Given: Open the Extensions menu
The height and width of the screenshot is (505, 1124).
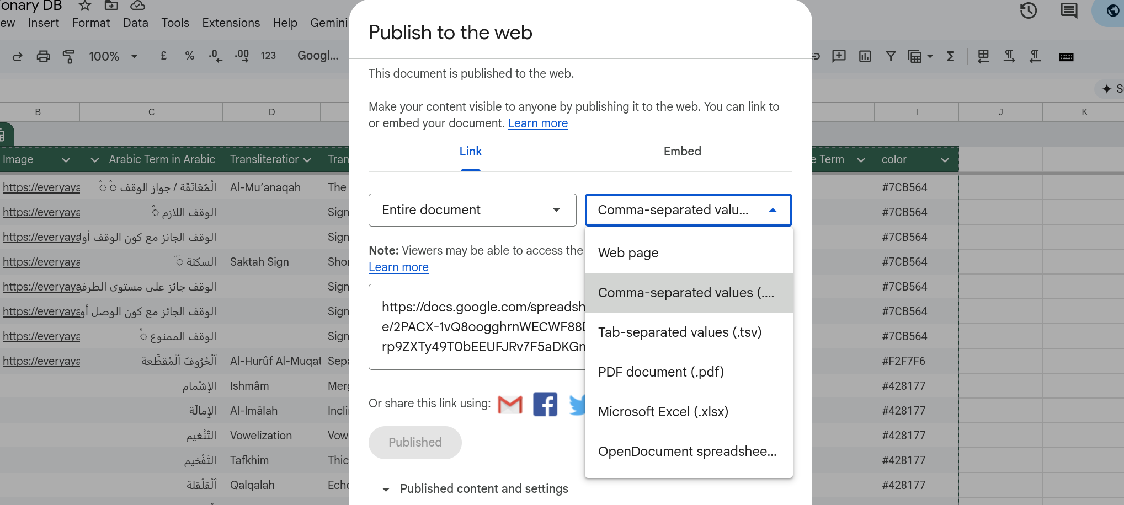Looking at the screenshot, I should [x=231, y=23].
